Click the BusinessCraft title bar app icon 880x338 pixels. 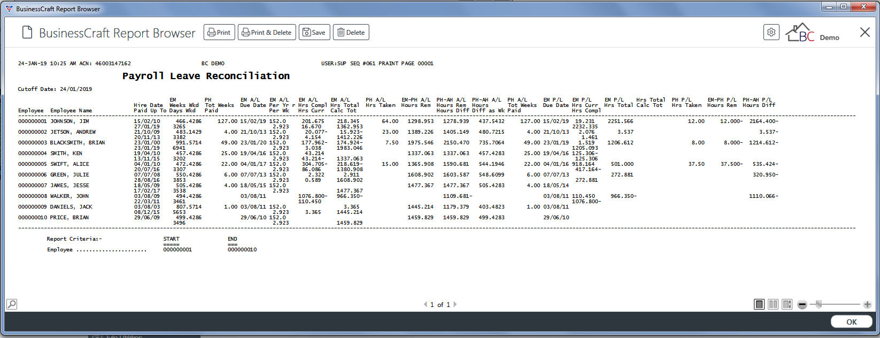pyautogui.click(x=9, y=9)
